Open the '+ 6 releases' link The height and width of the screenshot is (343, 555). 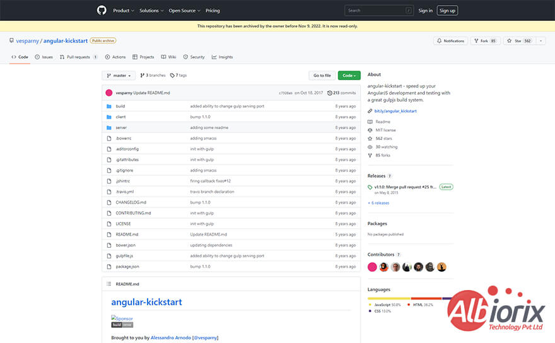click(x=378, y=203)
